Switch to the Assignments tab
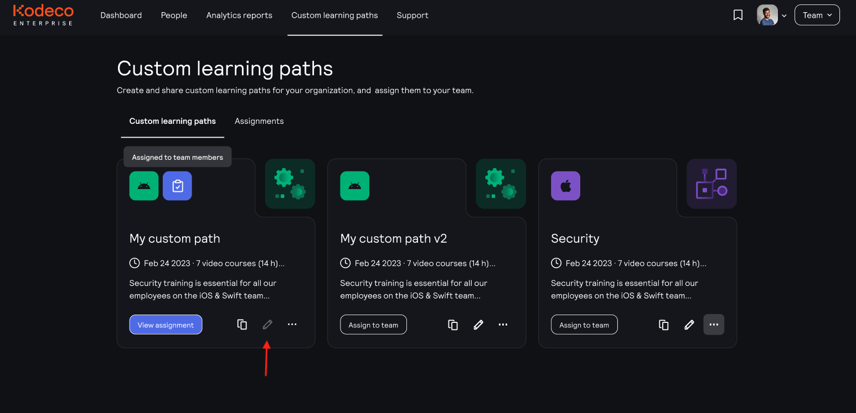Image resolution: width=856 pixels, height=413 pixels. point(259,121)
